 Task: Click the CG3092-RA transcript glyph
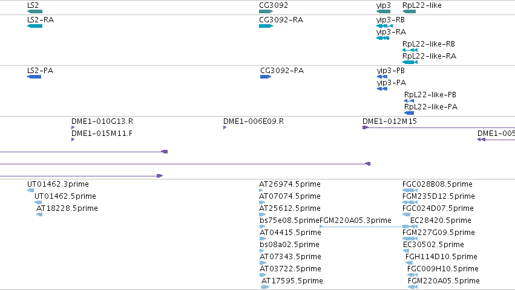pyautogui.click(x=266, y=26)
